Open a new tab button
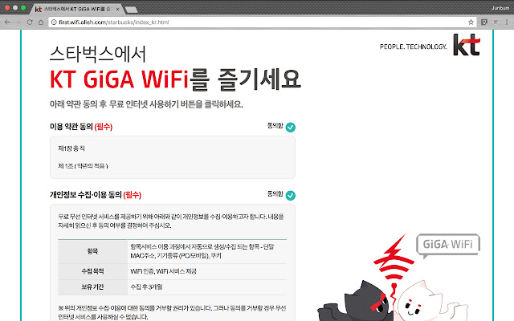Viewport: 514px width, 321px height. (x=132, y=10)
